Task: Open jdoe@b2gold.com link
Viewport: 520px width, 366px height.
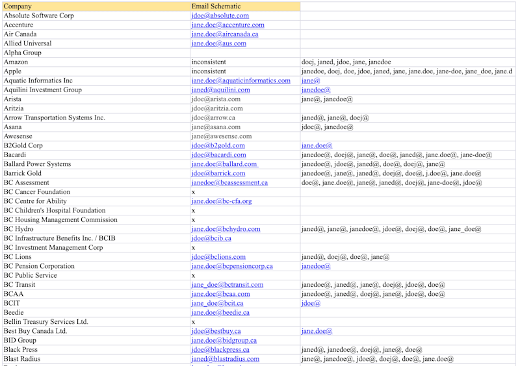Action: click(218, 145)
